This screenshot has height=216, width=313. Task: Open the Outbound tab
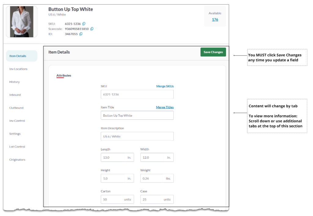pyautogui.click(x=16, y=108)
